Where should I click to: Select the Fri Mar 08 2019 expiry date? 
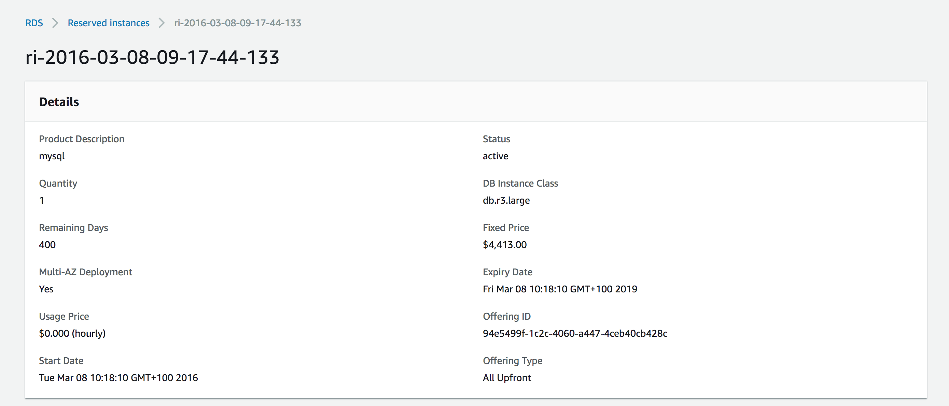(560, 289)
